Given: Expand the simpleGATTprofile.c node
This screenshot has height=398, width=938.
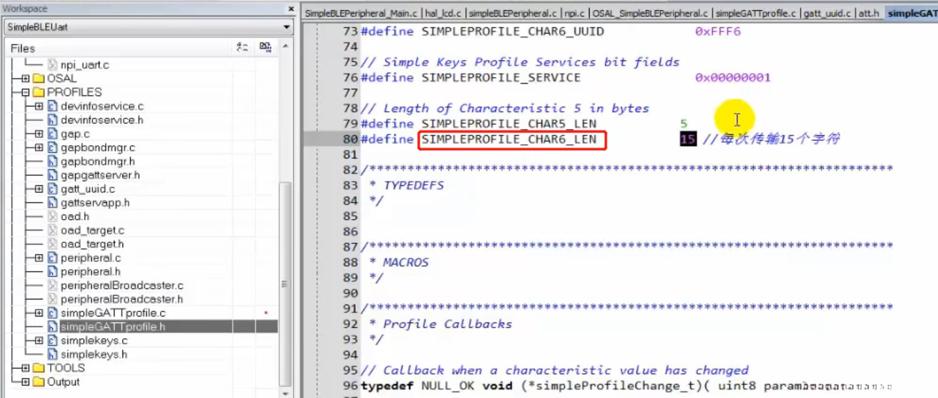Looking at the screenshot, I should pyautogui.click(x=39, y=313).
